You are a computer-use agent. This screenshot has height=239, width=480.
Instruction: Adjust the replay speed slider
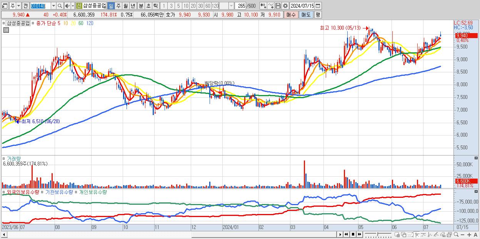pyautogui.click(x=377, y=234)
